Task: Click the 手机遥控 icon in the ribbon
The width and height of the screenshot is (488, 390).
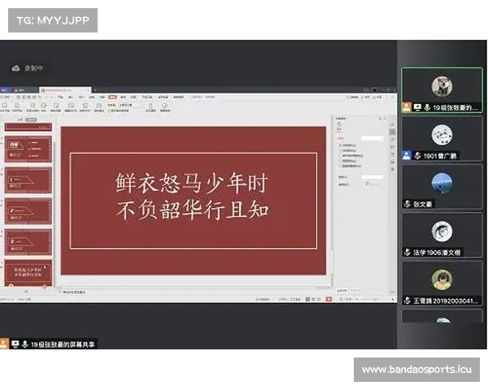Action: click(x=150, y=106)
